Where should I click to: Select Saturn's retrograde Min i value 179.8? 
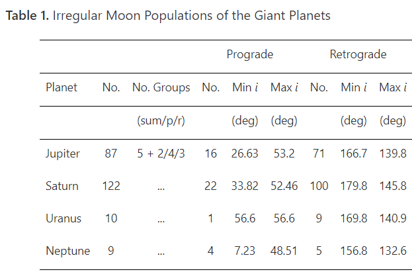pyautogui.click(x=354, y=186)
